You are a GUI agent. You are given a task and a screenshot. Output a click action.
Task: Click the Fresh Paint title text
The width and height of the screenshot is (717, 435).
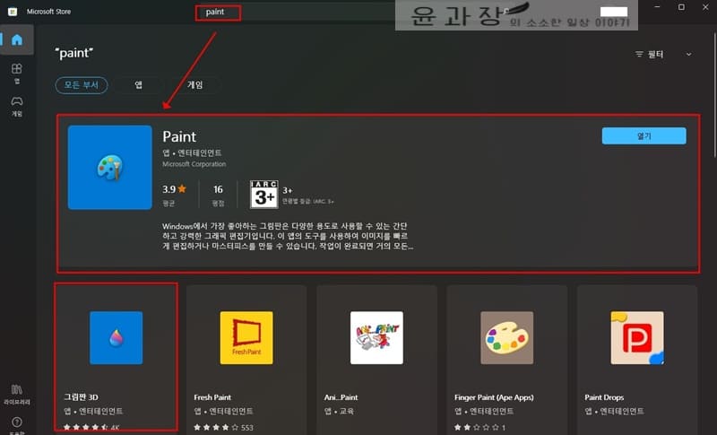coord(212,397)
